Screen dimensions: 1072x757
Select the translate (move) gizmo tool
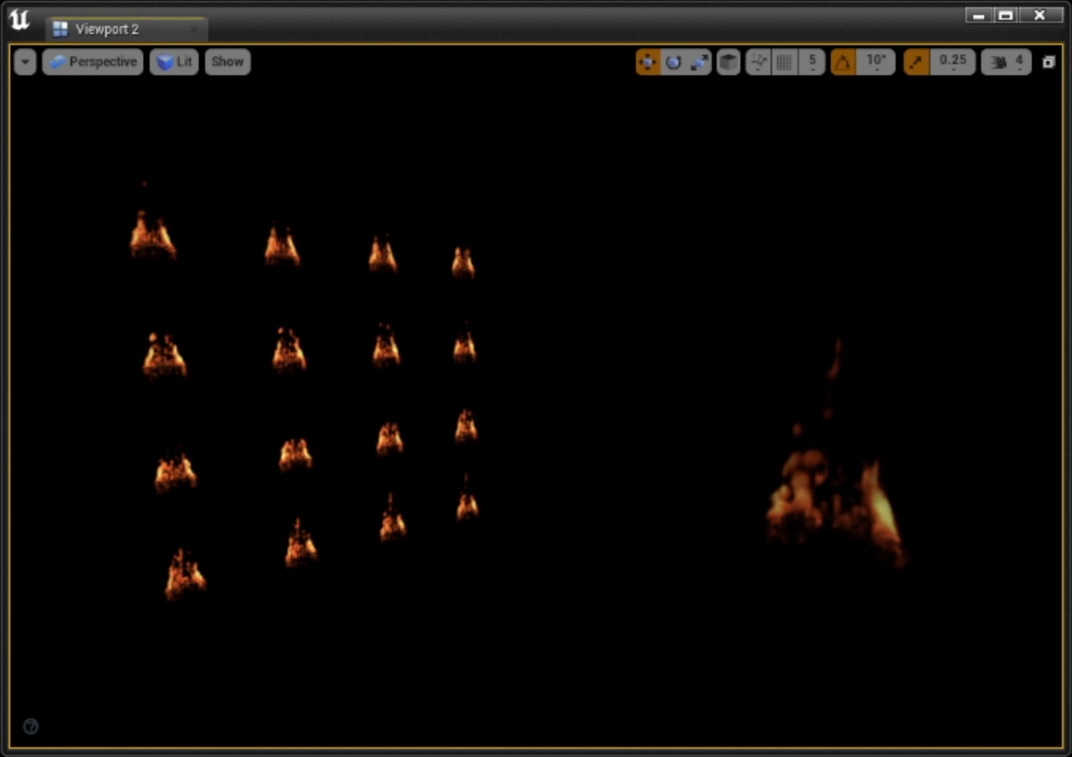click(x=648, y=62)
